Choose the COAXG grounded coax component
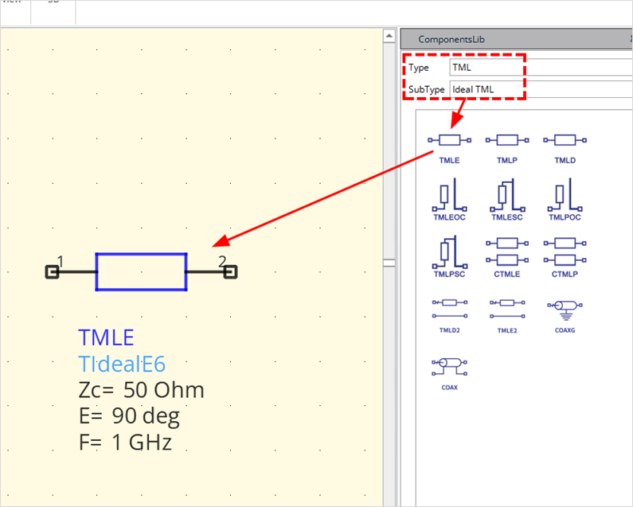This screenshot has width=633, height=507. [x=565, y=317]
